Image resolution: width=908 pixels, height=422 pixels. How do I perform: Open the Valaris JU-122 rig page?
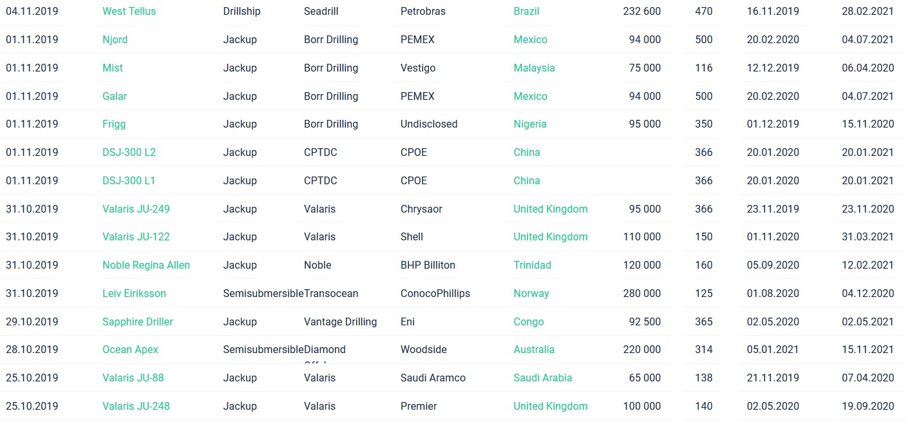(x=136, y=236)
